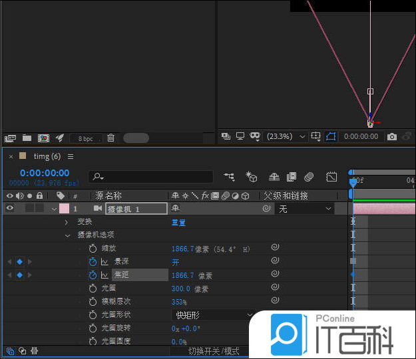Open the 光圈形状 dropdown
Viewport: 416px width, 359px height.
click(x=212, y=314)
